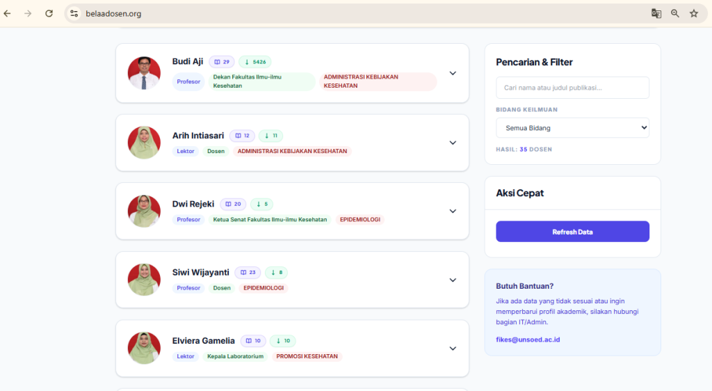Screen dimensions: 712x391
Task: Expand Siwi Wijayanti's profile chevron
Action: (453, 280)
